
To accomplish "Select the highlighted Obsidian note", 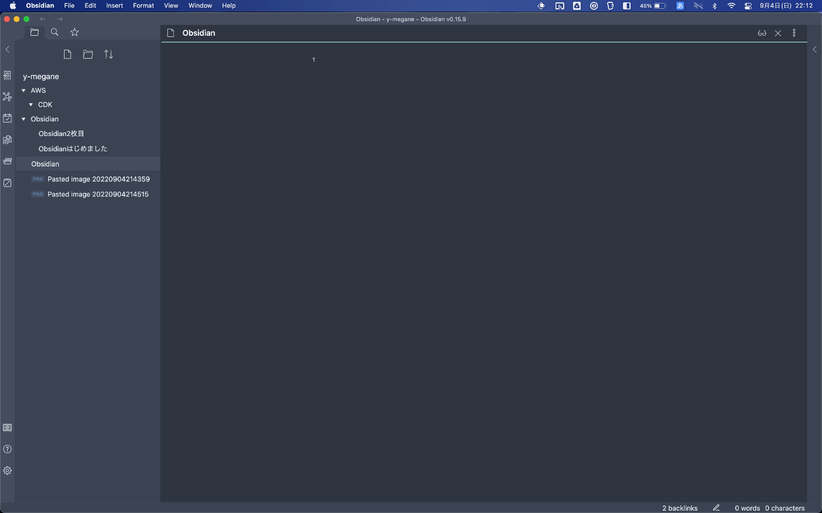I will [87, 164].
